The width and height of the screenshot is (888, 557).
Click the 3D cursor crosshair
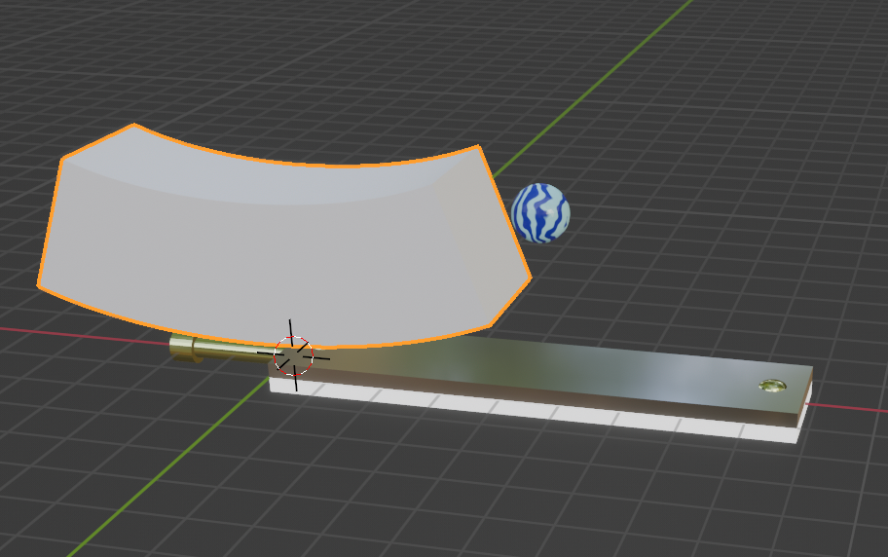293,355
